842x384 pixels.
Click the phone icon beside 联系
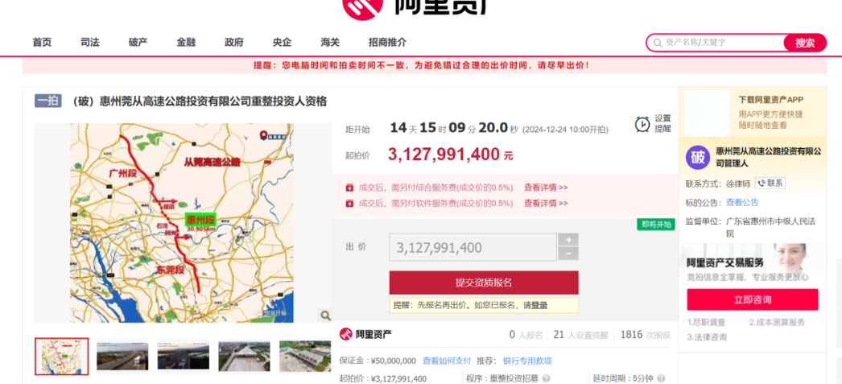pos(761,183)
